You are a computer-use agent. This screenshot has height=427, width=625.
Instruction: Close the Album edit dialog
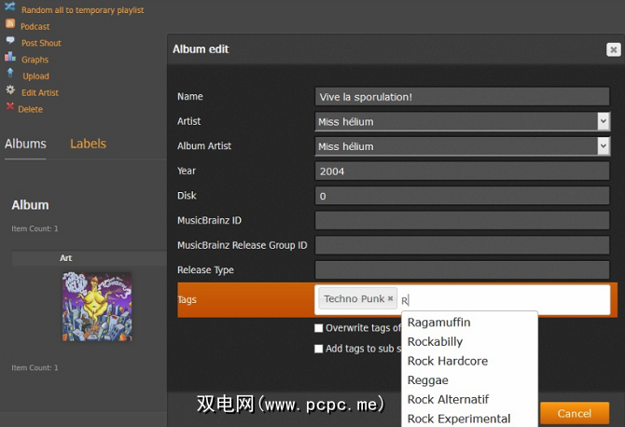pos(614,49)
